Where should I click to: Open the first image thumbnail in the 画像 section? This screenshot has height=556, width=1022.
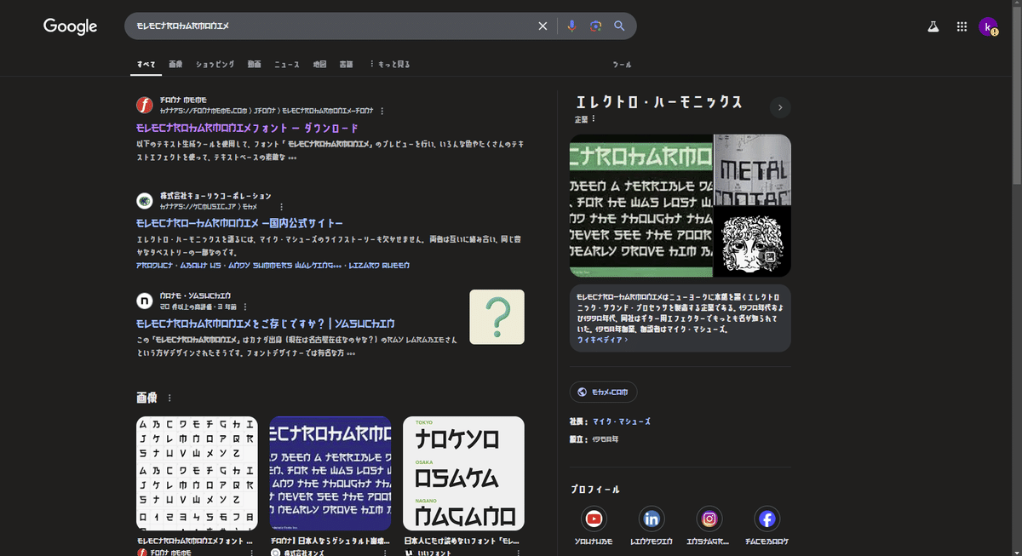point(197,473)
